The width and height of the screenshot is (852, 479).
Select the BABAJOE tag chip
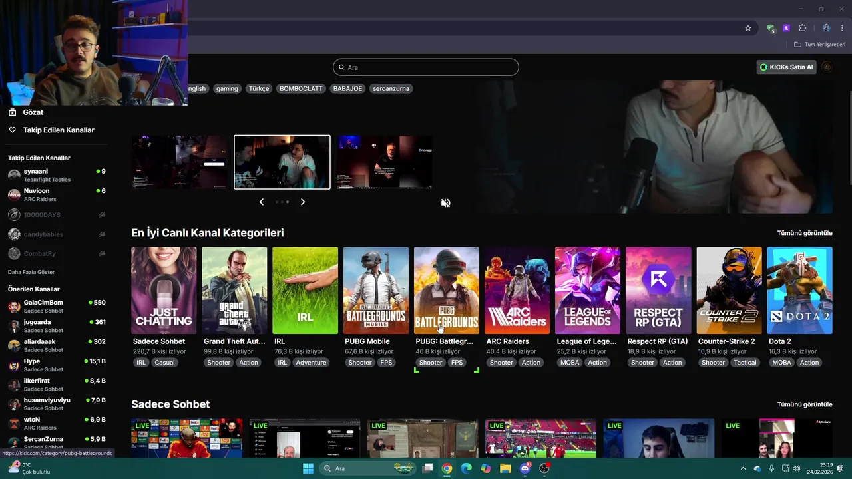point(347,88)
